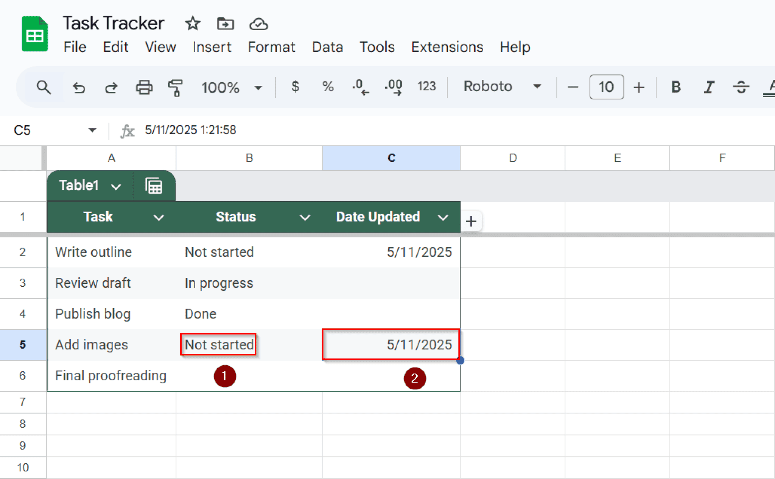Open Status column filter dropdown
This screenshot has height=479, width=775.
pos(305,217)
